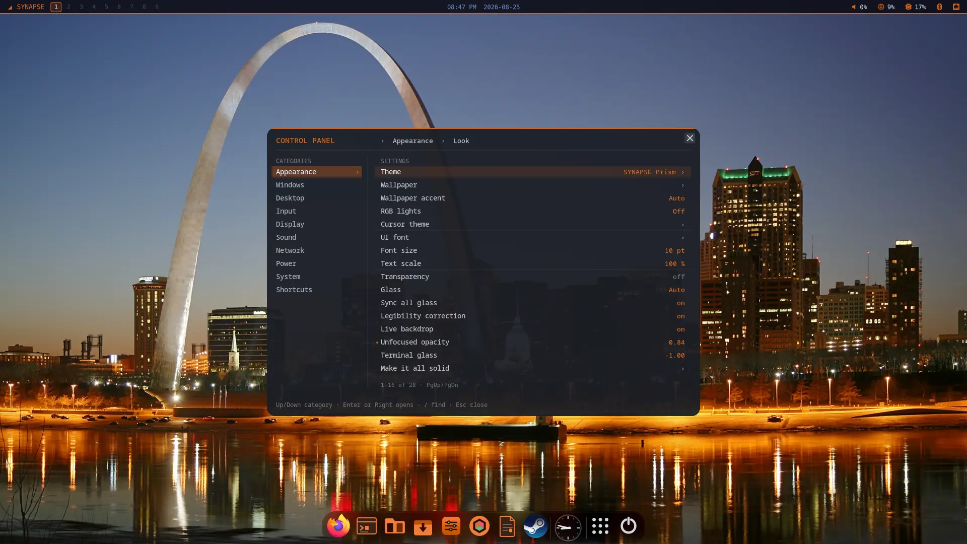The height and width of the screenshot is (544, 967).
Task: Open the file manager folder icon
Action: (395, 526)
